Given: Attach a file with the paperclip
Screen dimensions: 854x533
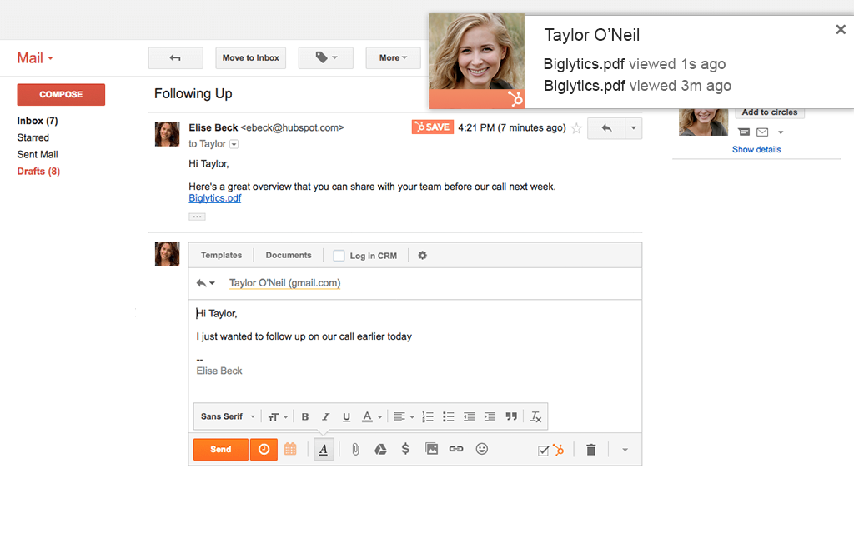Looking at the screenshot, I should click(355, 449).
